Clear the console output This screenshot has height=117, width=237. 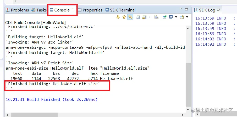coord(156,17)
